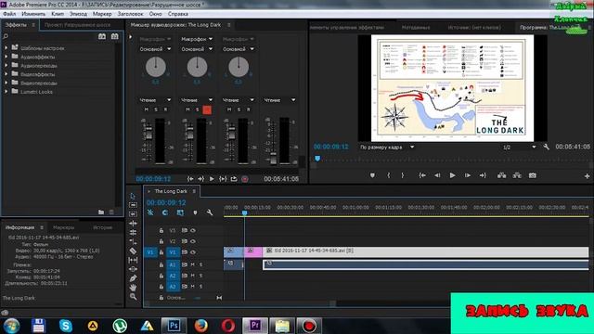
Task: Select the Pen tool in the tools panel
Action: [x=133, y=278]
